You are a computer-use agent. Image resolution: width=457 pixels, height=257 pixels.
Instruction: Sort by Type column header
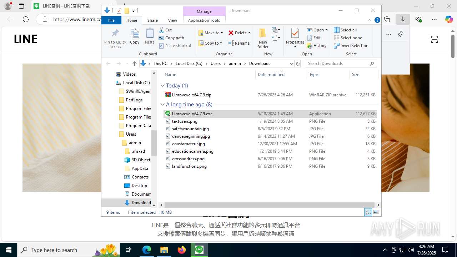click(328, 75)
